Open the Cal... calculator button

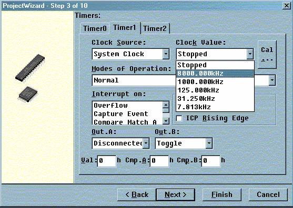click(267, 54)
